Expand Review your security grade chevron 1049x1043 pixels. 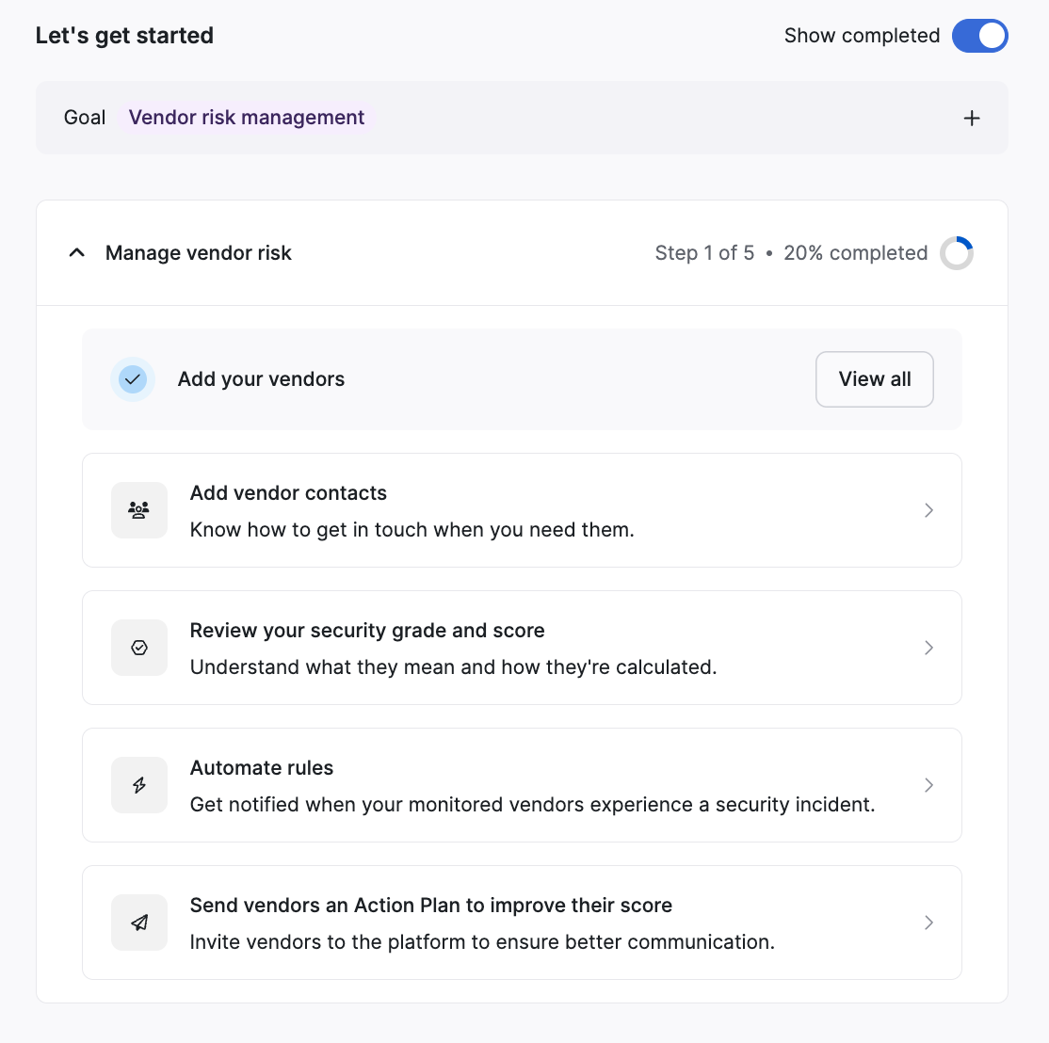(928, 648)
